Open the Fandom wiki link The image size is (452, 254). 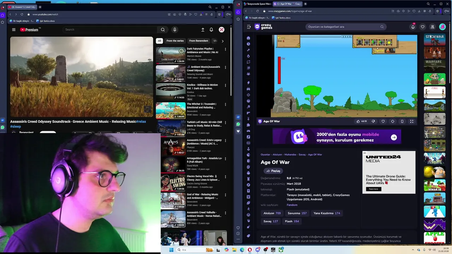pyautogui.click(x=292, y=205)
